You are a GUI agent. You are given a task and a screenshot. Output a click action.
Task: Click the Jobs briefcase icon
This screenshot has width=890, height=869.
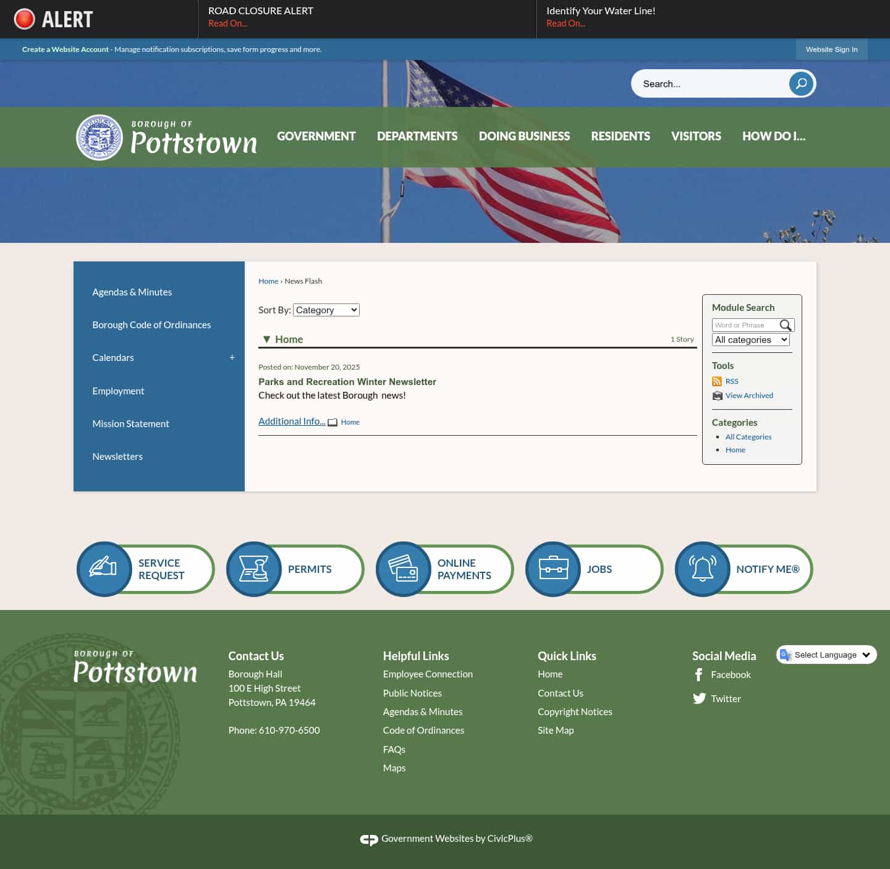pos(553,569)
